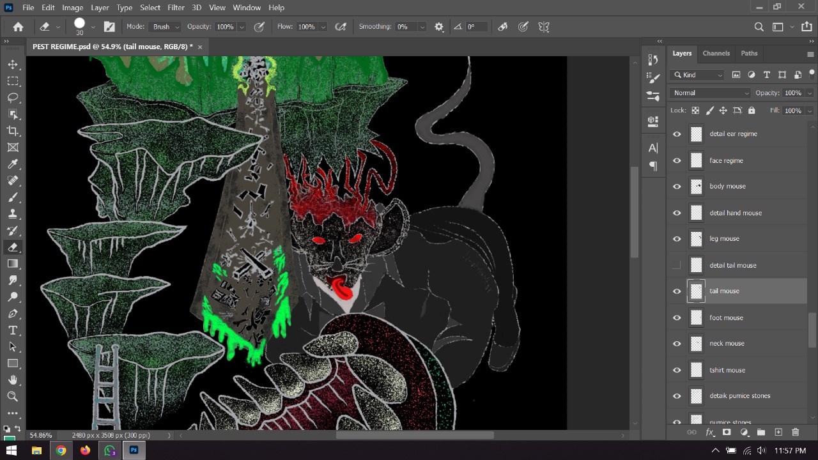This screenshot has width=818, height=460.
Task: Show the detail tail mouse layer
Action: point(677,265)
